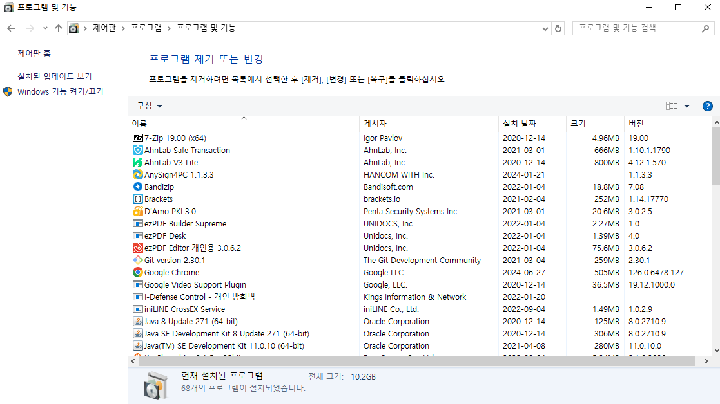Screen dimensions: 720x404
Task: Expand the address bar history dropdown
Action: pyautogui.click(x=545, y=28)
